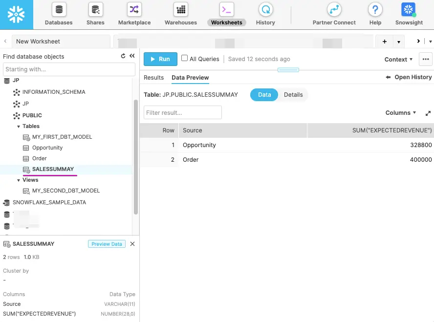Screen dimensions: 434x322
Task: Open the History icon
Action: click(266, 10)
